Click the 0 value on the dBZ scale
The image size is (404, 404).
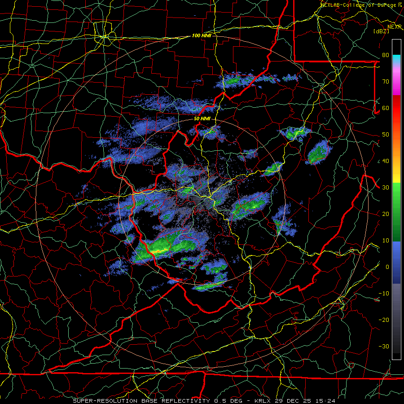click(x=387, y=267)
